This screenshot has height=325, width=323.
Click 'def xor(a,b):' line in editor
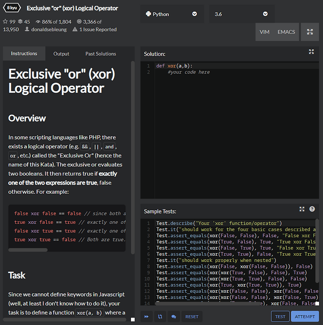point(174,66)
